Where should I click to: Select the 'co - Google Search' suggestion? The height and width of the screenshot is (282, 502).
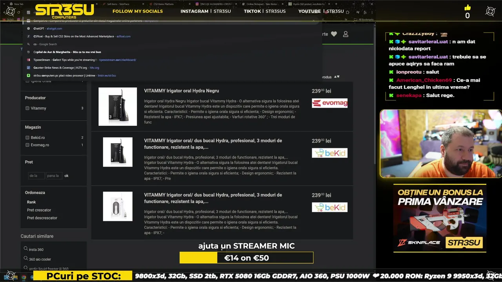click(x=172, y=44)
